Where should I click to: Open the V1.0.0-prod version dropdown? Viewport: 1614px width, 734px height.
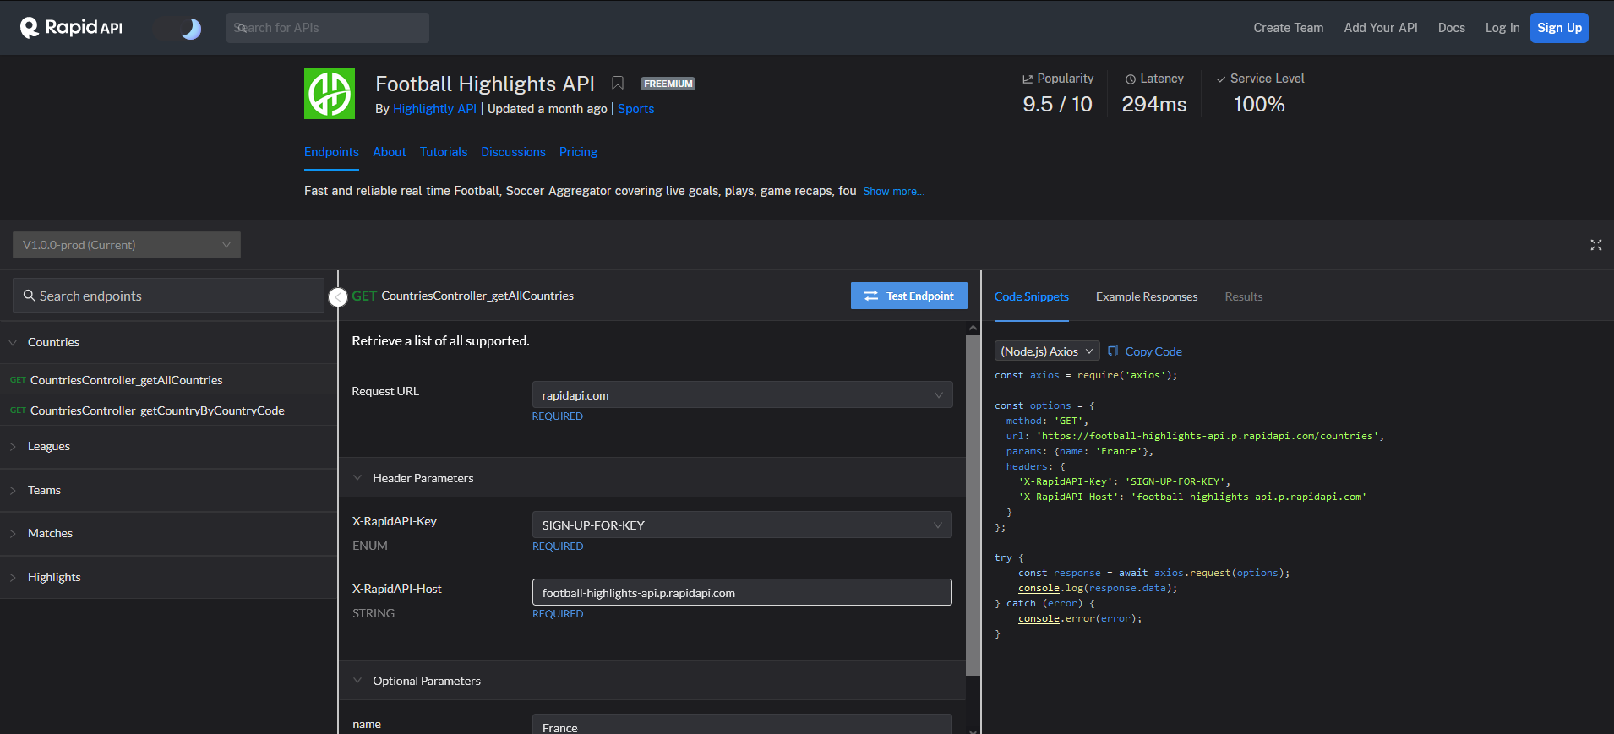pyautogui.click(x=127, y=245)
